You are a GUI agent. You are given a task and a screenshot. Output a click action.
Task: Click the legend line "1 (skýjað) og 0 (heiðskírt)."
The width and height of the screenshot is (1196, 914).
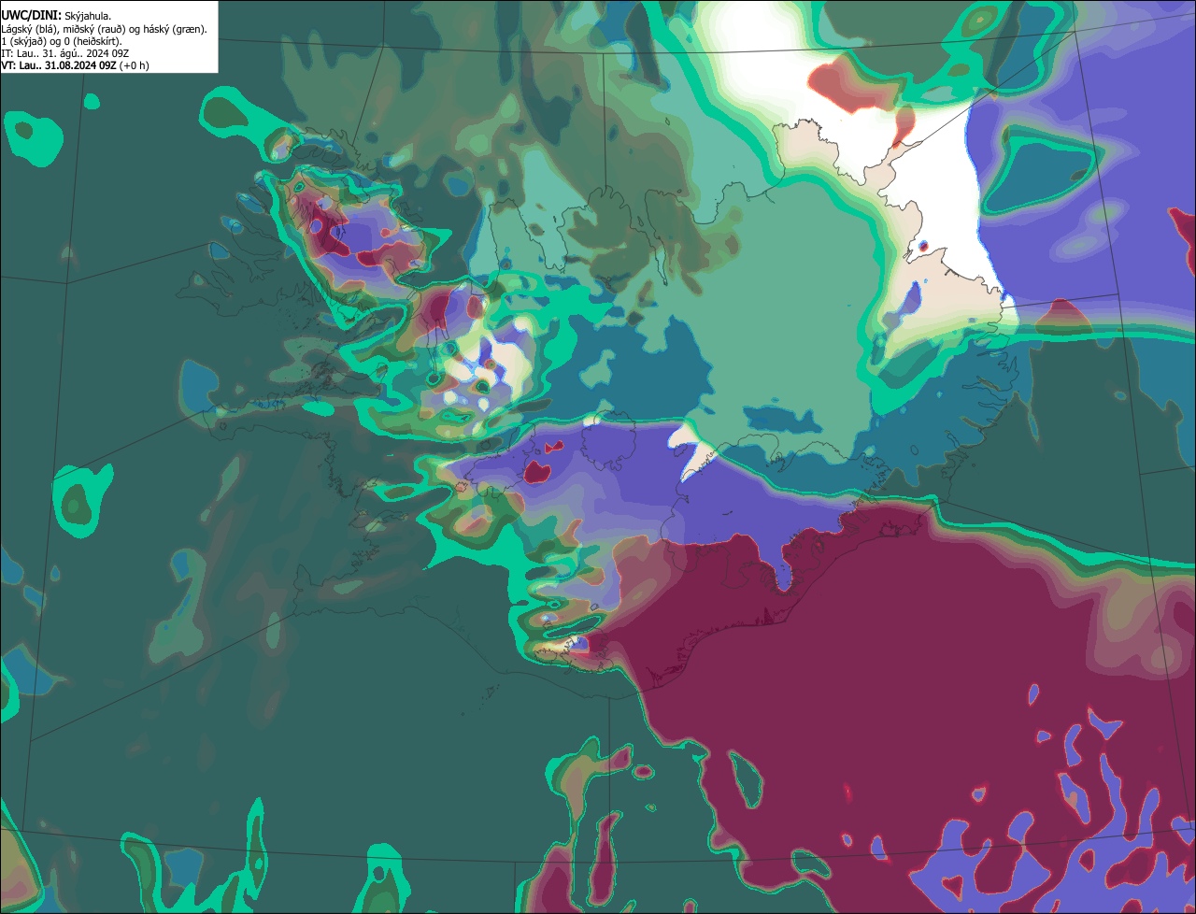[x=62, y=41]
